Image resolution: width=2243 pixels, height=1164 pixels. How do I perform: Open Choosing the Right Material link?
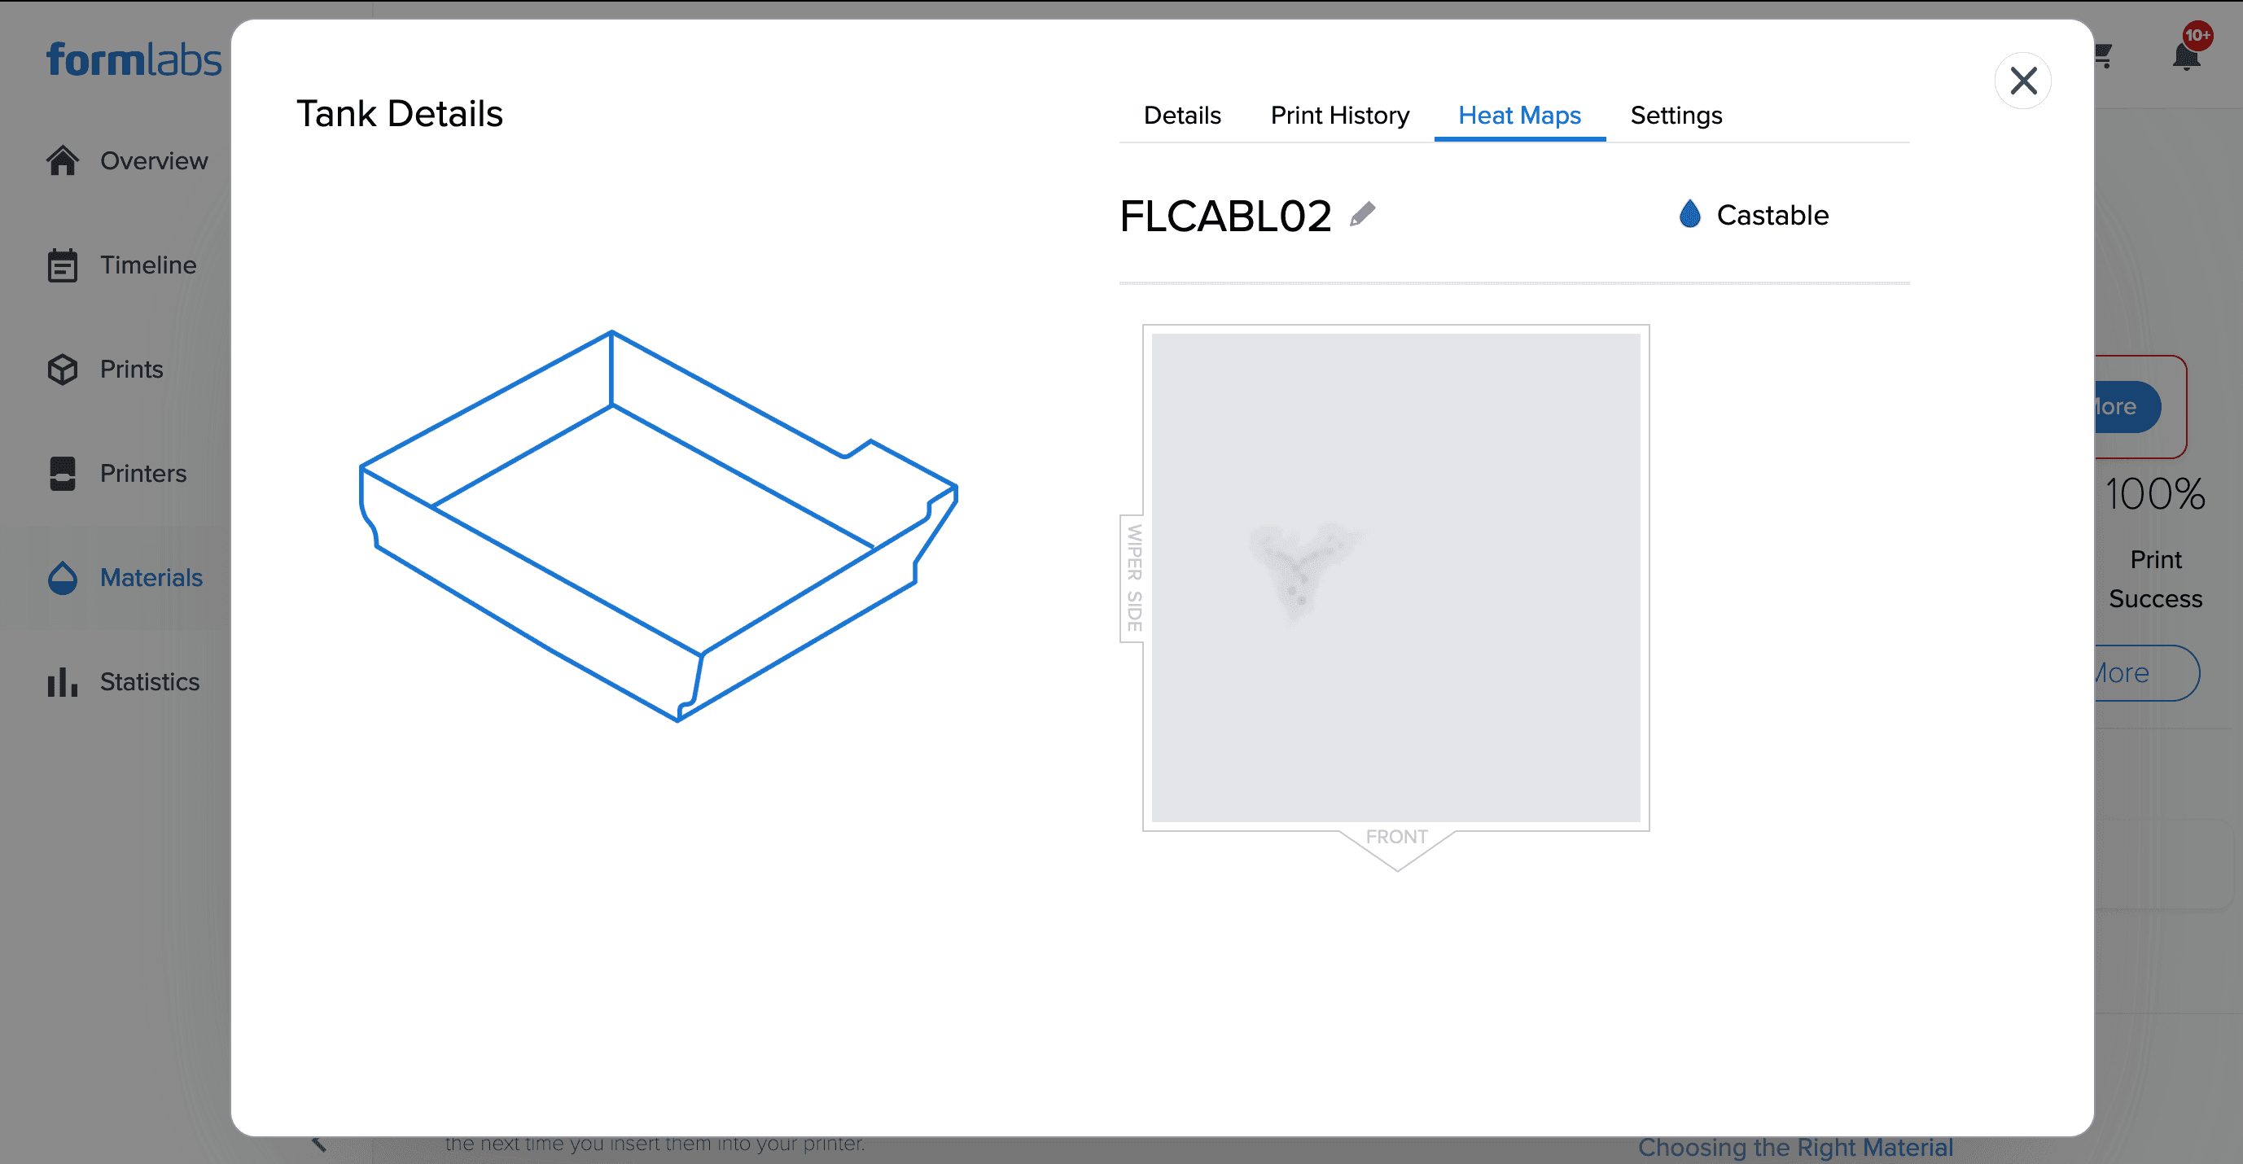point(1794,1147)
